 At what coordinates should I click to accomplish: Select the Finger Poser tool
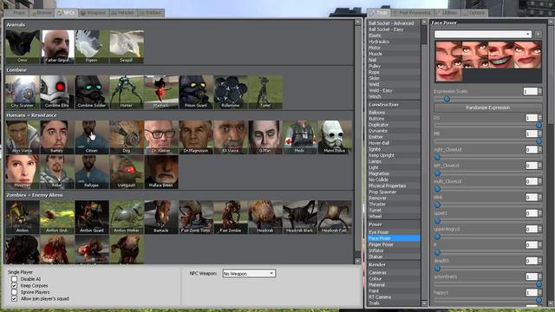394,244
